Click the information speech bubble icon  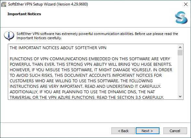click(x=9, y=36)
